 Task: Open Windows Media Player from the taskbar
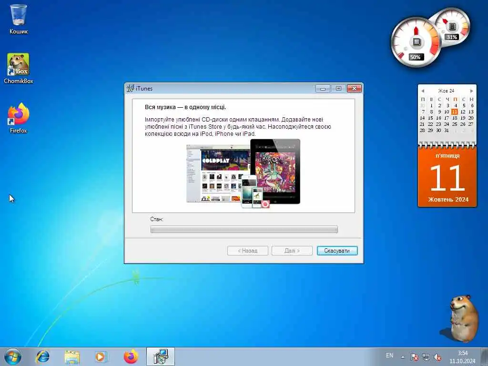[101, 356]
